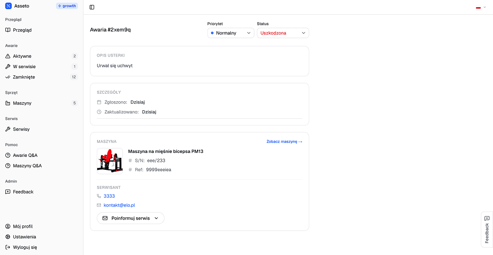493x255 pixels.
Task: Click the calendar icon beside Zgłoszono
Action: (x=99, y=102)
